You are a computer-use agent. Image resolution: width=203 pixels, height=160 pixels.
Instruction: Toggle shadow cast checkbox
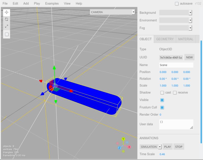[162, 93]
